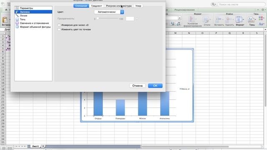Click the decrease decimal icon in ribbon
This screenshot has height=150, width=267.
pyautogui.click(x=179, y=24)
